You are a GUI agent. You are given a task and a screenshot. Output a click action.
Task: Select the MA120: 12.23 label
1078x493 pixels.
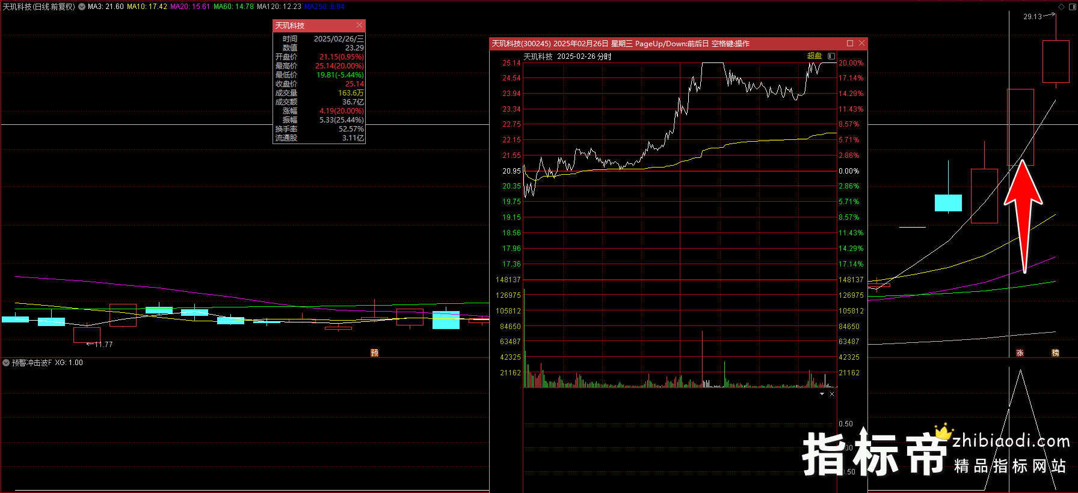tap(279, 7)
